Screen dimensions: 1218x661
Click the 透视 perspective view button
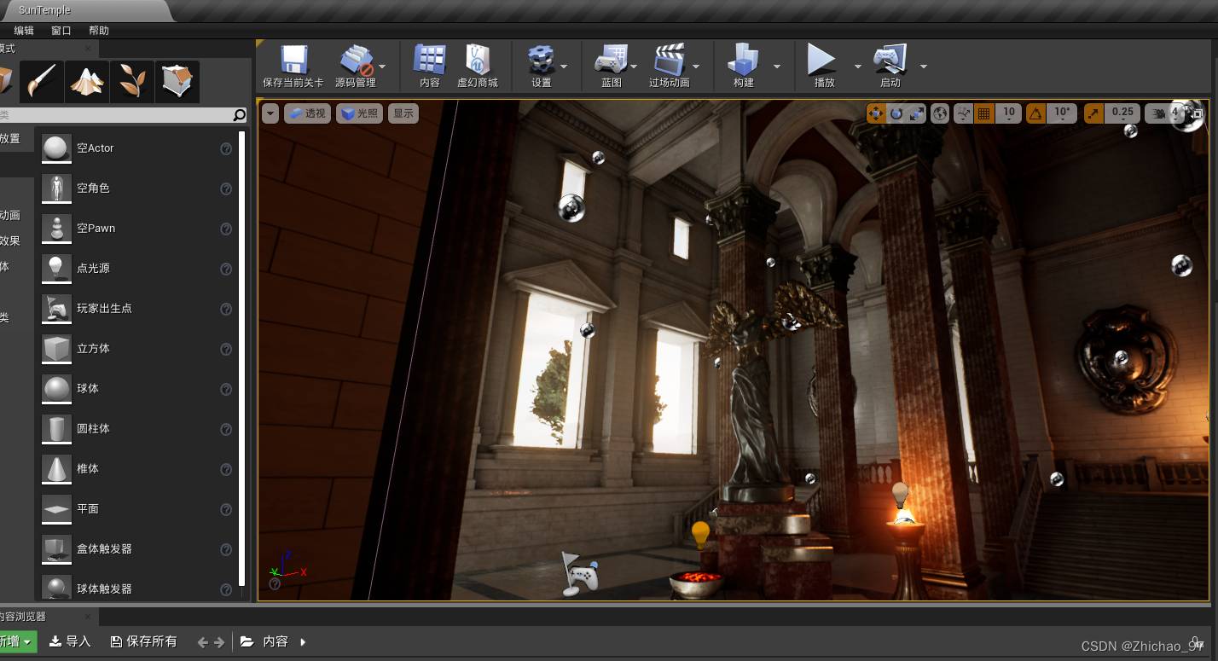[307, 113]
